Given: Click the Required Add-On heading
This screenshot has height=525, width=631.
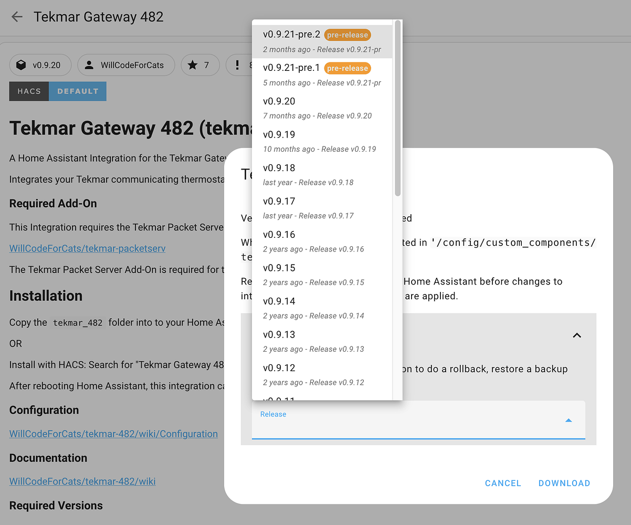Looking at the screenshot, I should pos(53,203).
